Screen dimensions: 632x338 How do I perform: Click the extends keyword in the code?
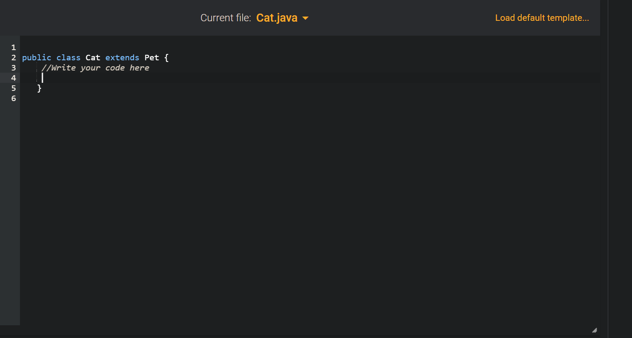(x=122, y=57)
